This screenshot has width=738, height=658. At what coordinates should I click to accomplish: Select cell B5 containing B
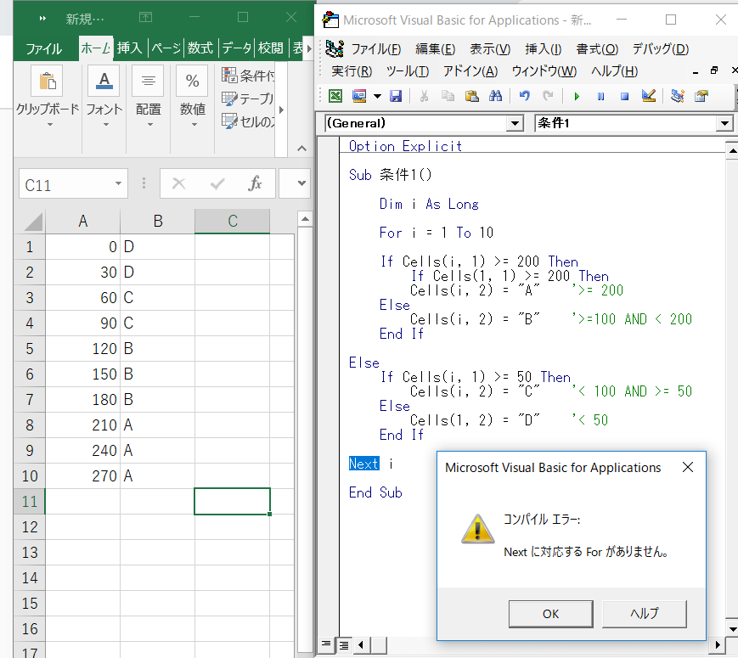coord(157,348)
